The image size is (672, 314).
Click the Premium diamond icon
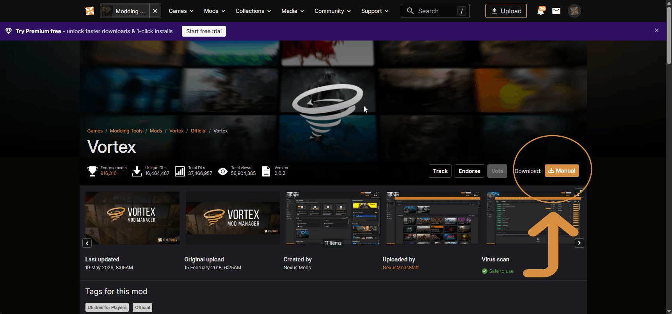coord(9,31)
